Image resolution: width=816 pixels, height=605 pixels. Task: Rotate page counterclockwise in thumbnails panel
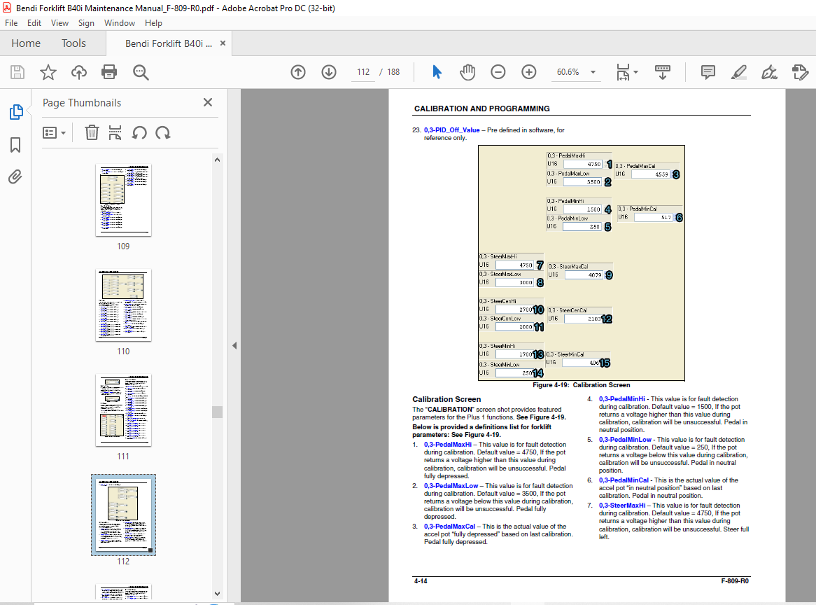[139, 133]
